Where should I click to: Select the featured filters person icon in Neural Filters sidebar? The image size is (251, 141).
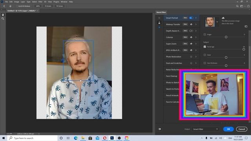[x=159, y=23]
